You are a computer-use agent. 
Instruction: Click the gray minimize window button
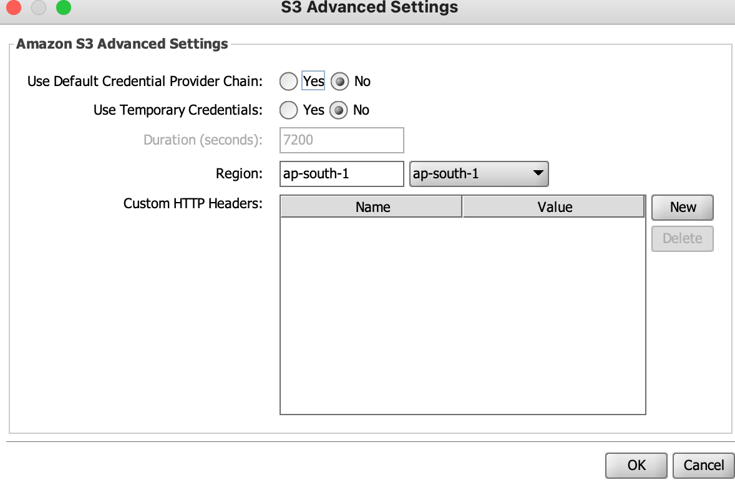(39, 7)
